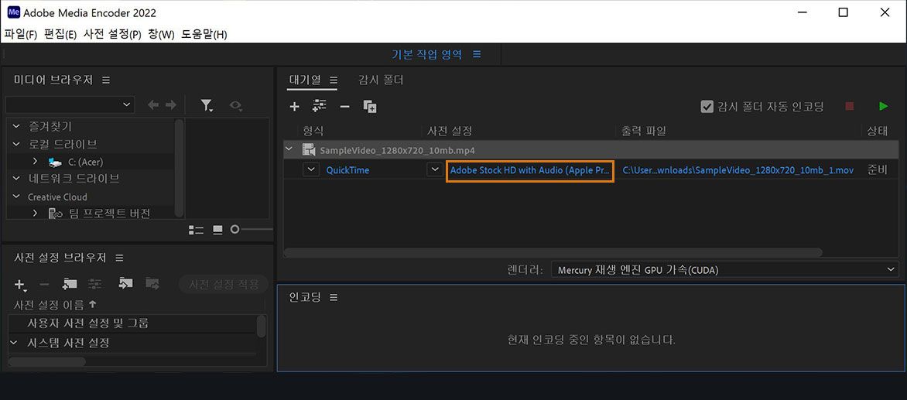The image size is (907, 400).
Task: Create new preset group folder icon
Action: point(70,284)
